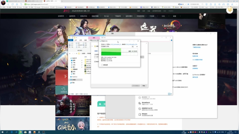Open 论坛 in the site navigation

click(x=163, y=16)
